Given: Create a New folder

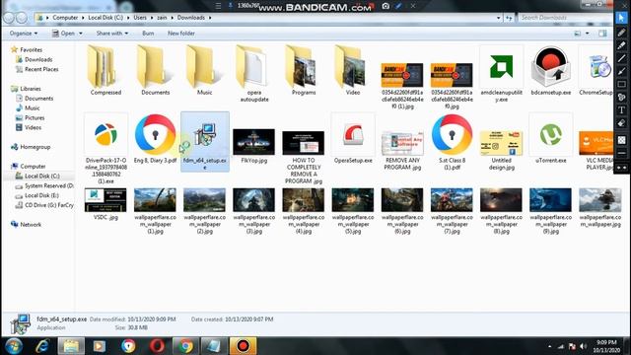Looking at the screenshot, I should pos(181,34).
